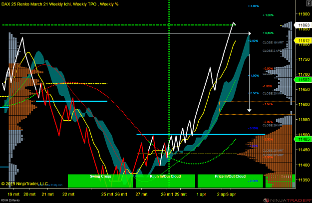Select the green 11485 price marker
The height and width of the screenshot is (203, 312).
[303, 139]
